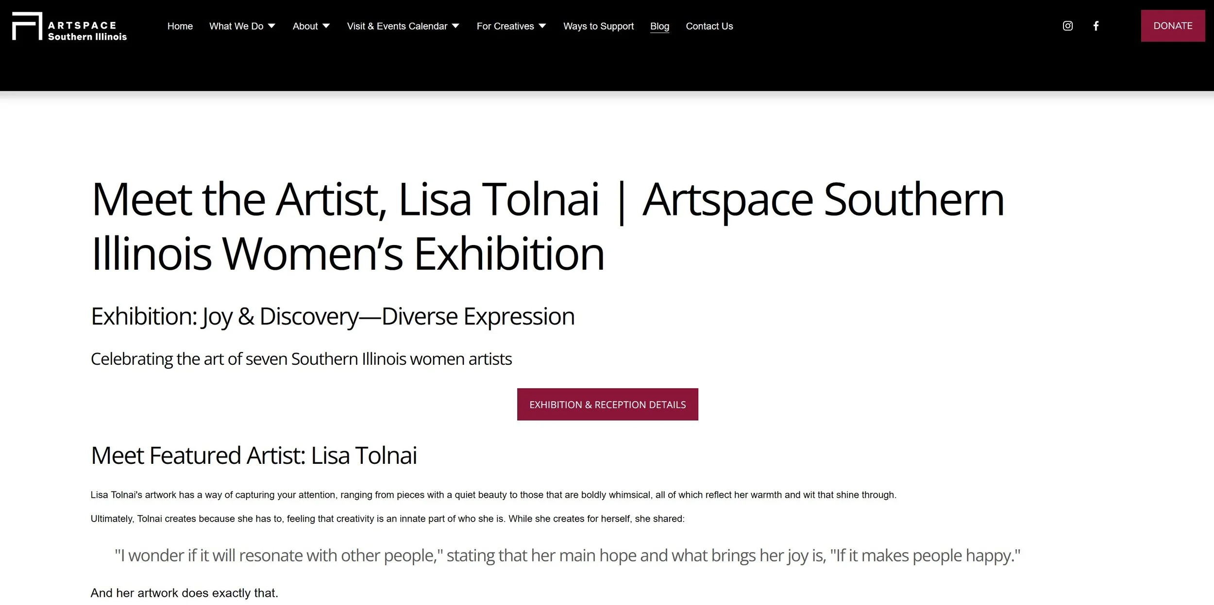The height and width of the screenshot is (605, 1214).
Task: Select the What We Do menu label
Action: click(236, 26)
